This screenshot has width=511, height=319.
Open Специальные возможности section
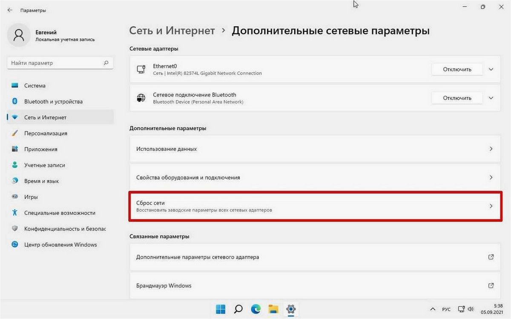pyautogui.click(x=60, y=213)
